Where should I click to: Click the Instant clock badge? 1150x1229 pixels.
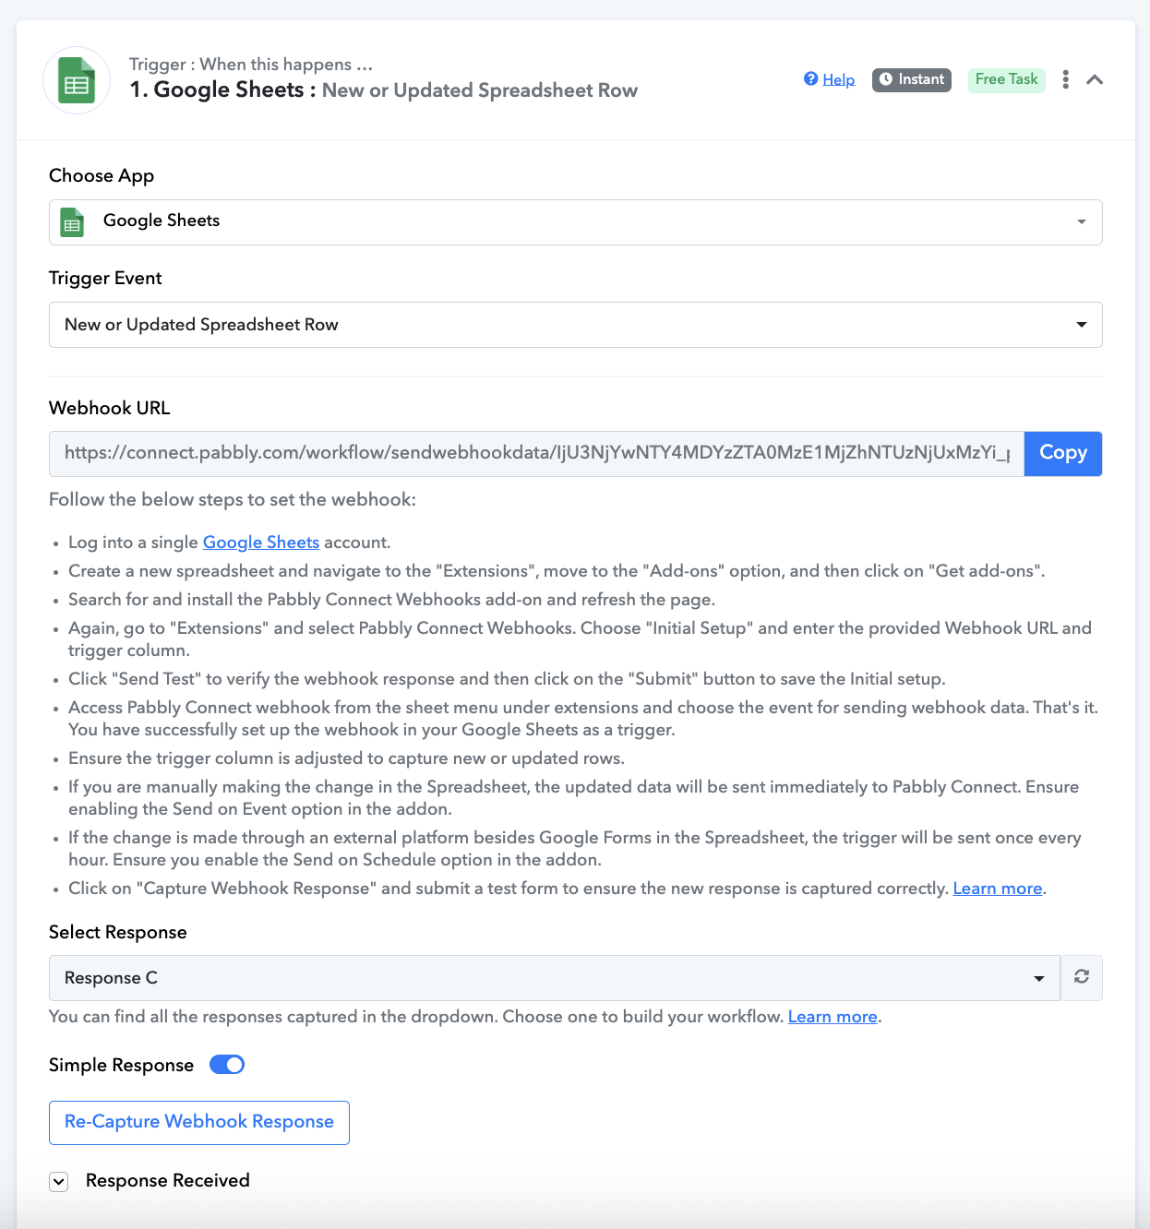tap(911, 79)
